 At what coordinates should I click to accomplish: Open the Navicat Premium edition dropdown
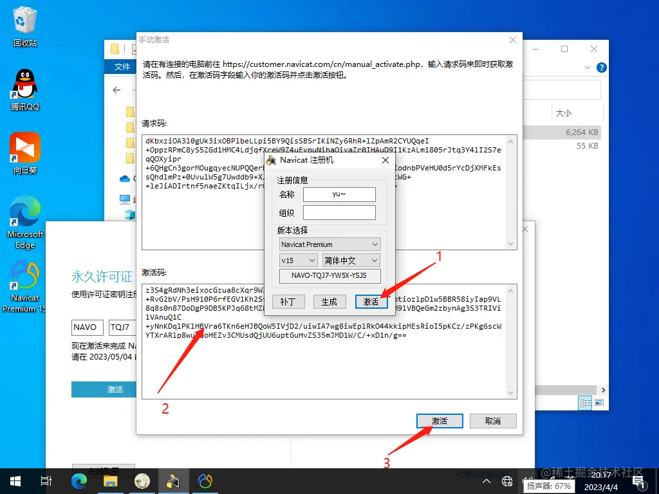330,244
